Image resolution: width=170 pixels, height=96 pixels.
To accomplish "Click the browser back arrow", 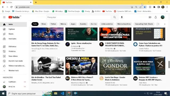I will 3,7.
